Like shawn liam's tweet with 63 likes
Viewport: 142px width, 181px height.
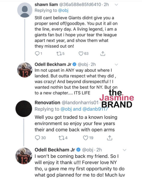pos(84,54)
